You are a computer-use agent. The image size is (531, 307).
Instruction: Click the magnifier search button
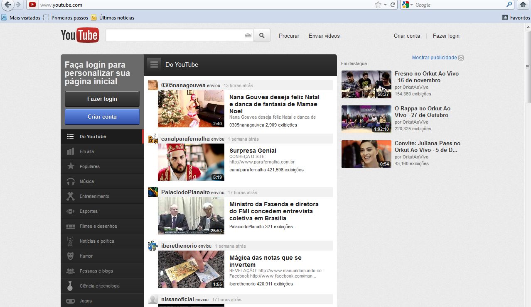click(262, 36)
